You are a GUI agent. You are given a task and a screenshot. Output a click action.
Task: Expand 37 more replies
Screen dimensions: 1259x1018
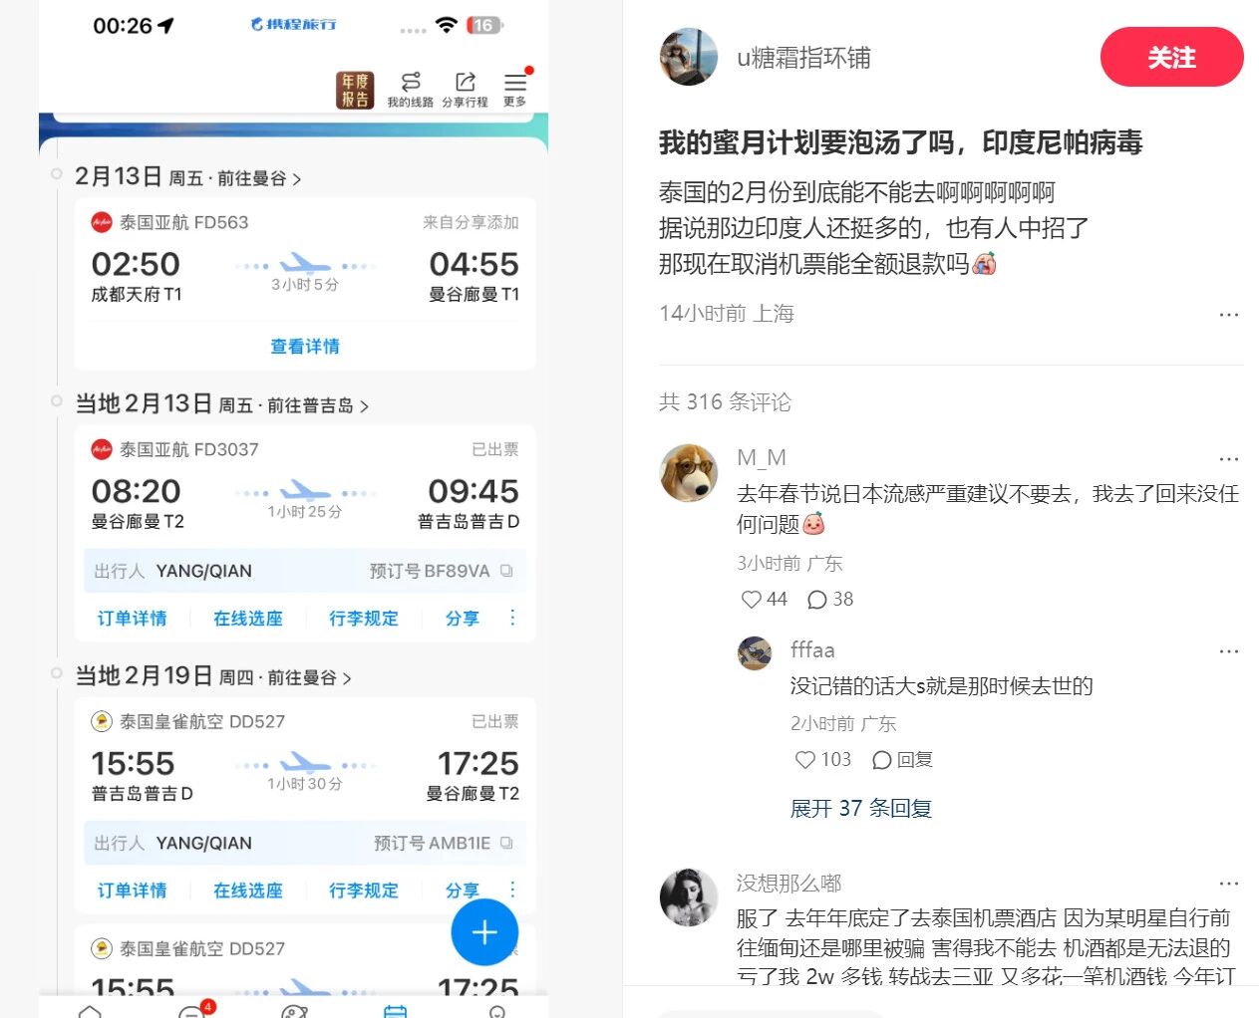point(860,808)
